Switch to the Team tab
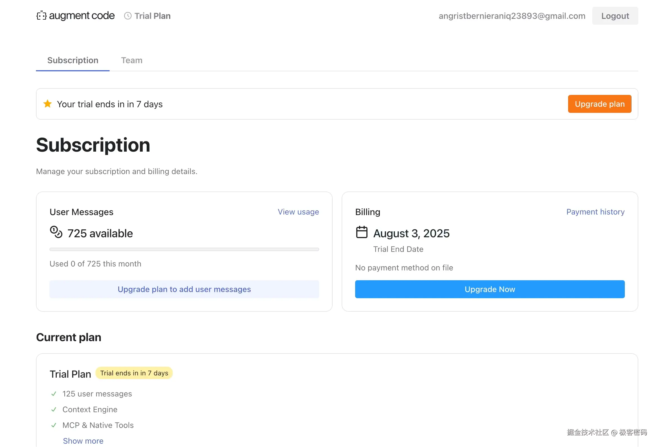 (x=132, y=60)
